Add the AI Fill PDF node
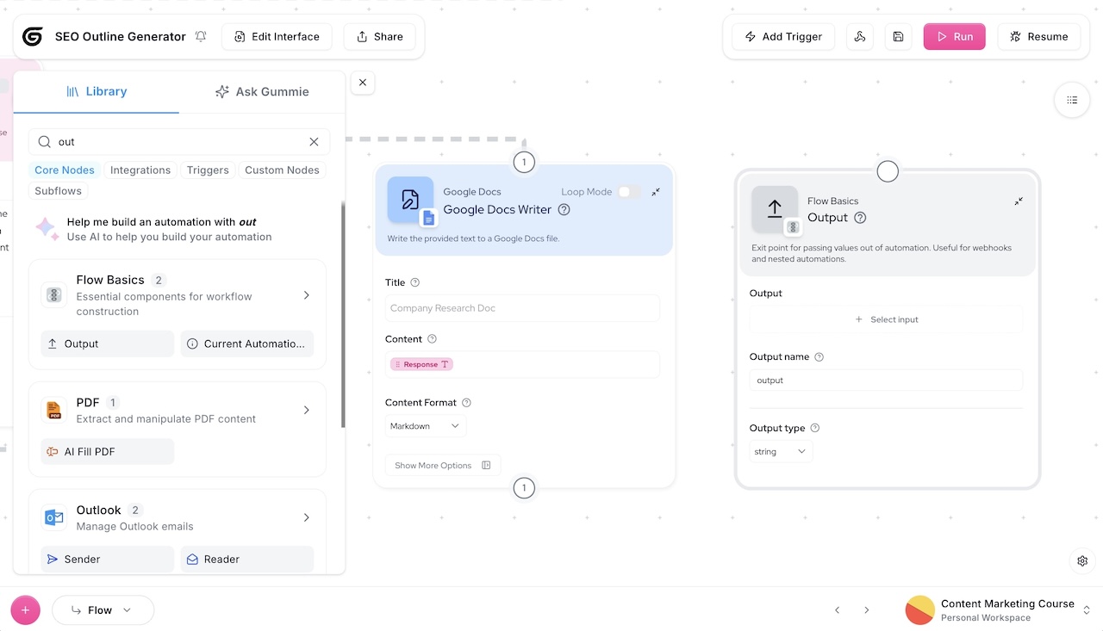The width and height of the screenshot is (1103, 631). (x=108, y=451)
